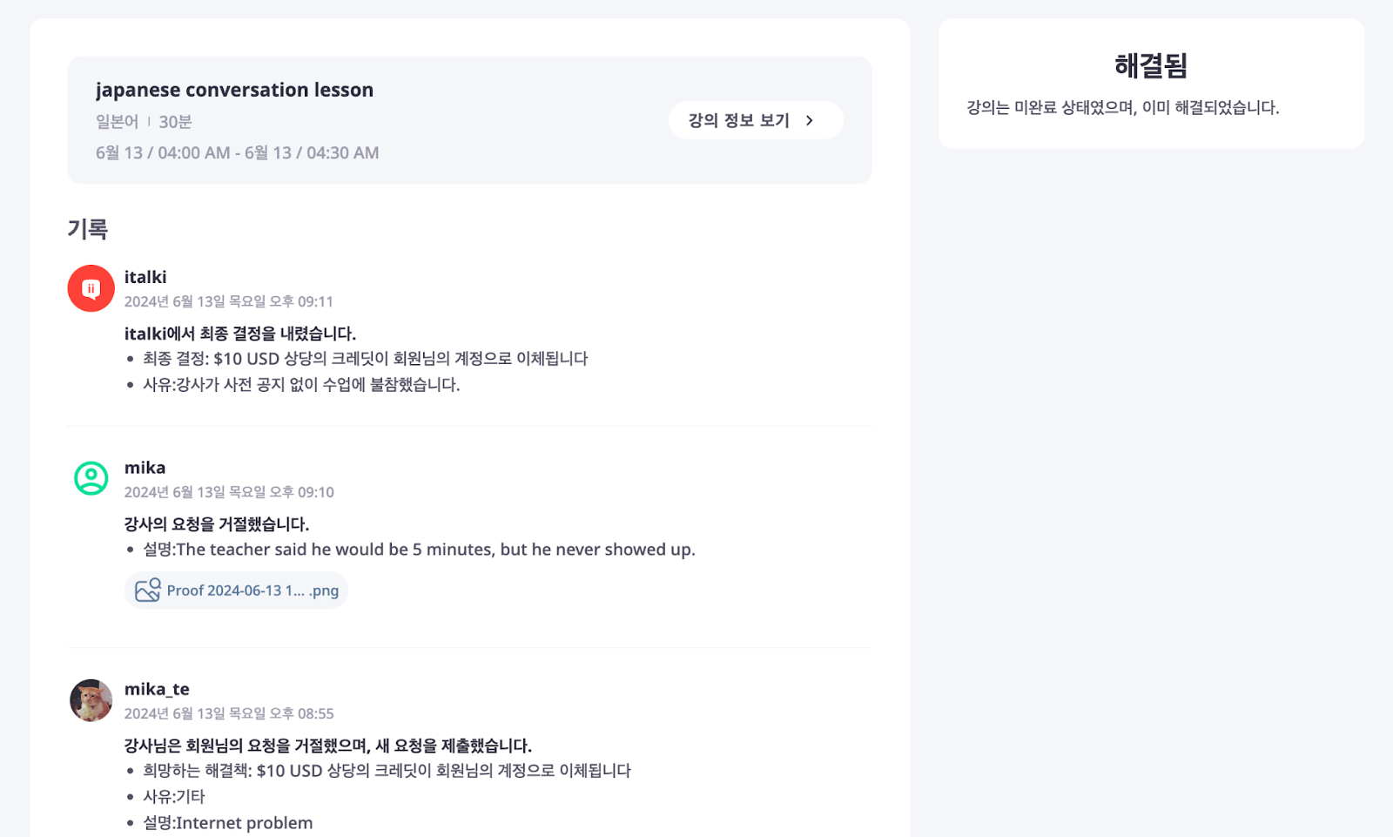This screenshot has width=1393, height=837.
Task: Click the Internet problem explanation line
Action: (x=228, y=822)
